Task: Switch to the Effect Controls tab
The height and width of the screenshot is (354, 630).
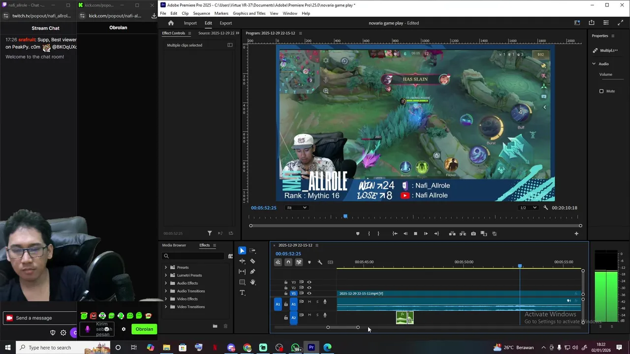Action: point(174,33)
